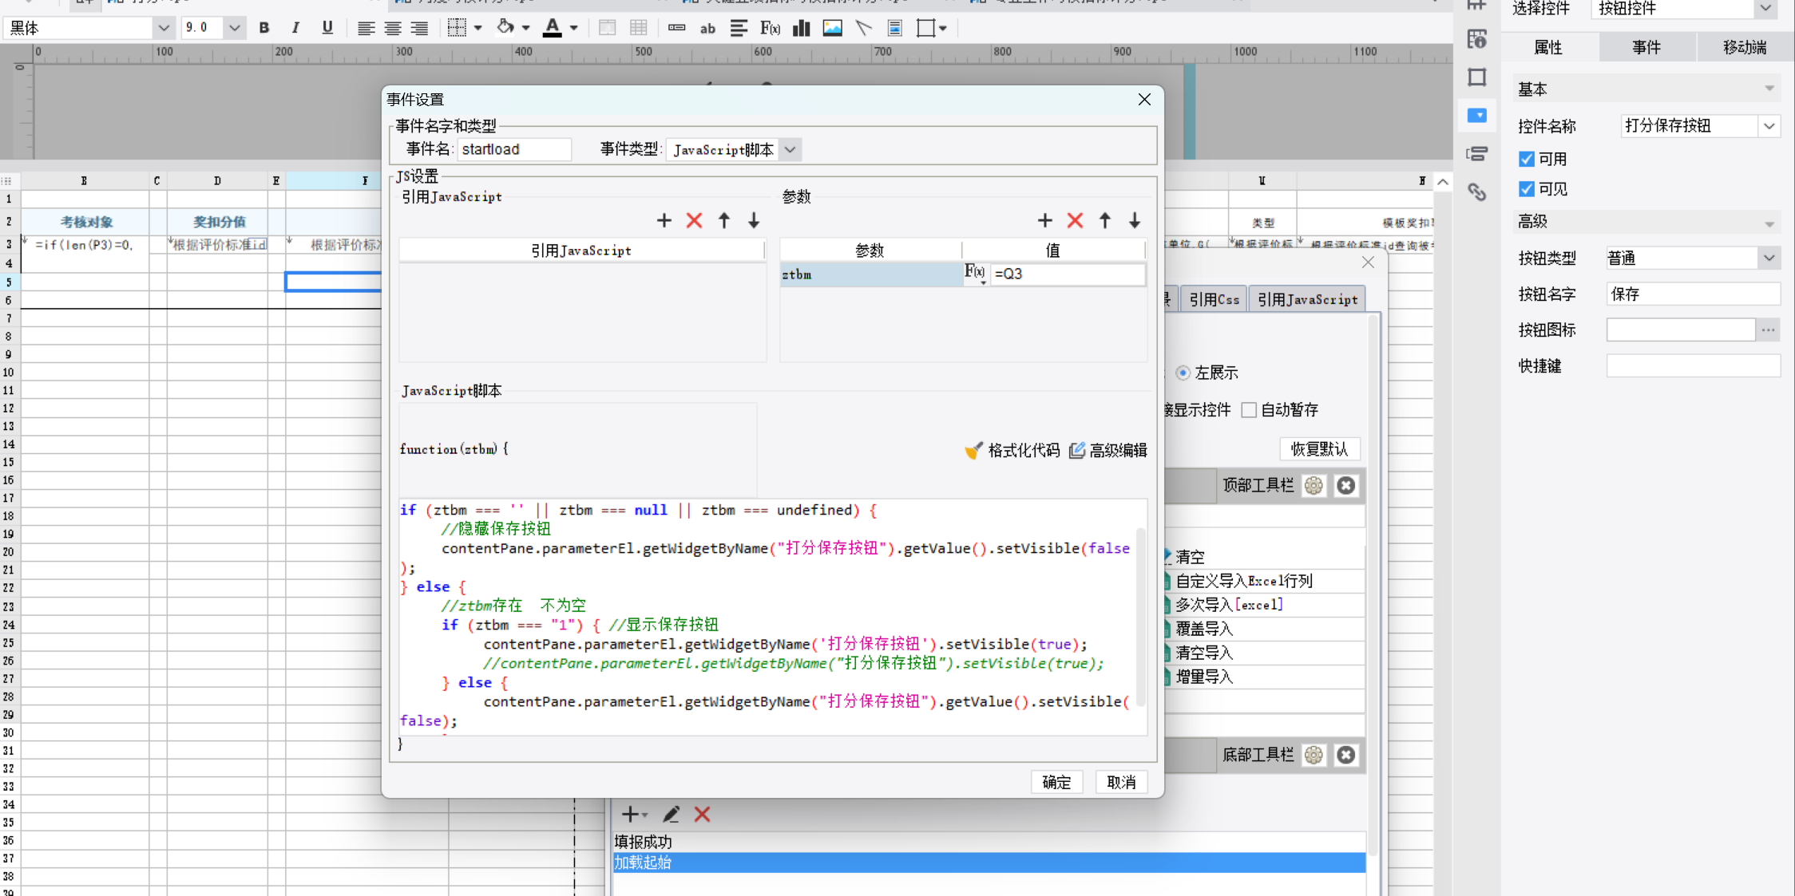Click the 格式化代码 button
This screenshot has height=896, width=1795.
(1012, 451)
